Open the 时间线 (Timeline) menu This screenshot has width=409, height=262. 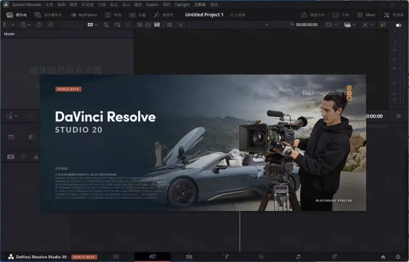click(87, 5)
